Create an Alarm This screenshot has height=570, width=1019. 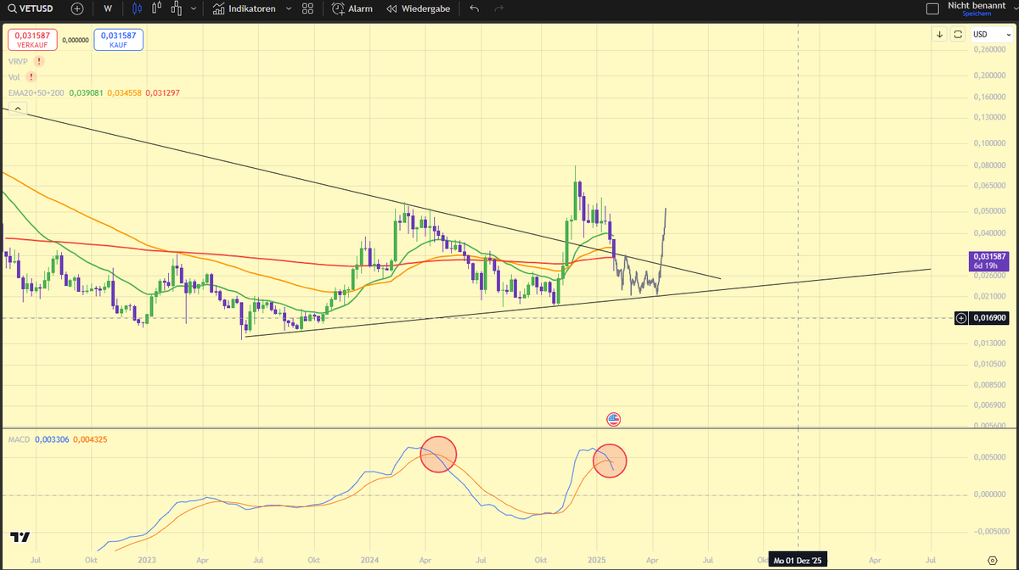pyautogui.click(x=352, y=8)
